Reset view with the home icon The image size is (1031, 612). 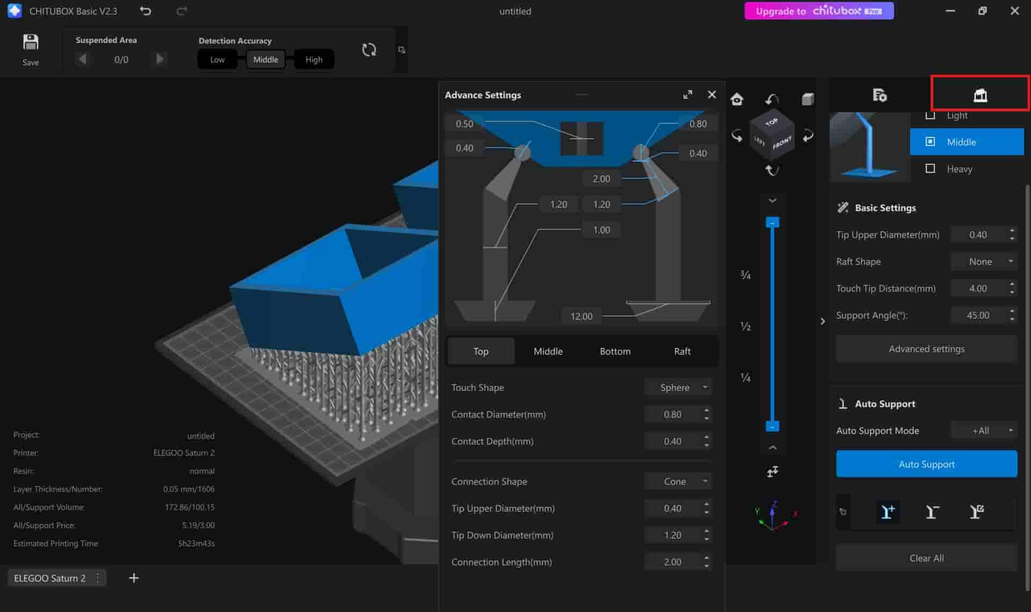[737, 99]
